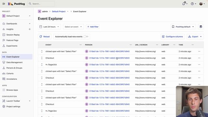The image size is (208, 117).
Task: Open more actions for Rageclick row
Action: [x=199, y=65]
